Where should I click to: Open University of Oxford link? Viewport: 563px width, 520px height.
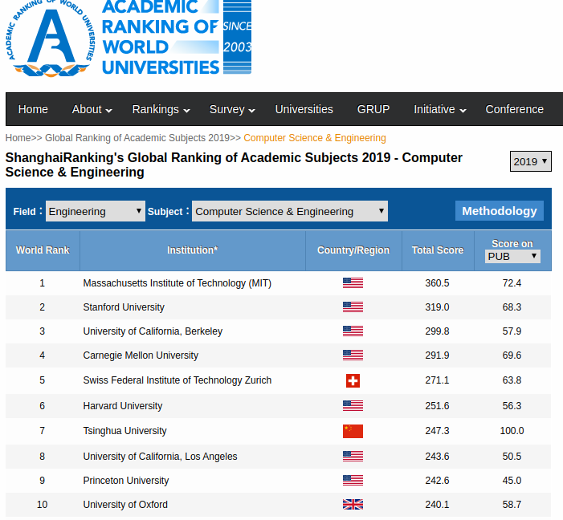click(125, 505)
